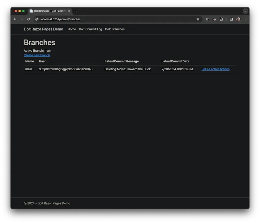This screenshot has width=260, height=223.
Task: Expand the window controls chevron at top right
Action: 245,11
